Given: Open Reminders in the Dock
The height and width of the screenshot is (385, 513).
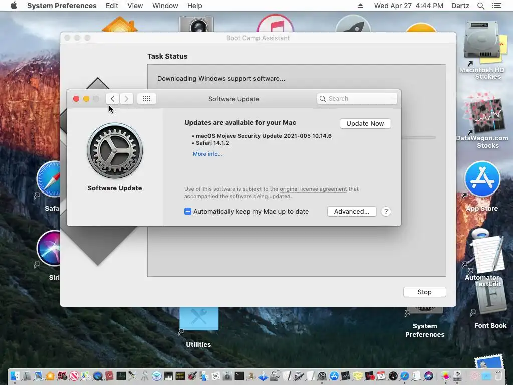Looking at the screenshot, I should [416, 376].
